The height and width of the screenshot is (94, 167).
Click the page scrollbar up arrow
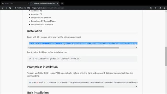pos(166,11)
